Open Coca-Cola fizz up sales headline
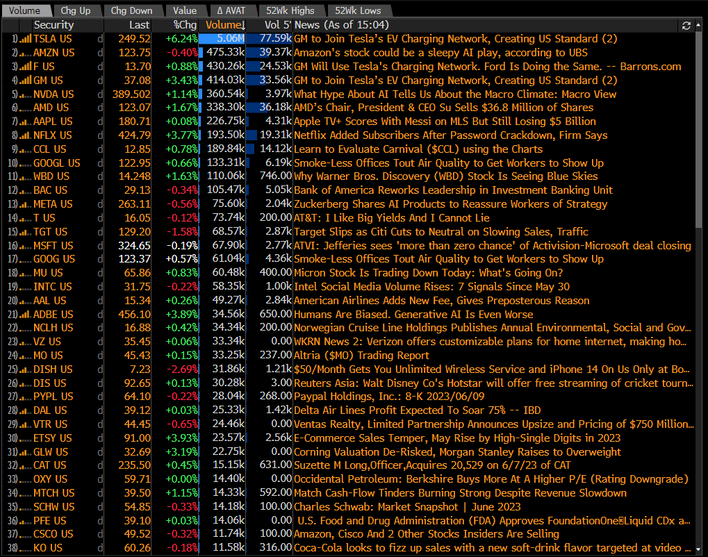Viewport: 708px width, 557px height. (493, 549)
